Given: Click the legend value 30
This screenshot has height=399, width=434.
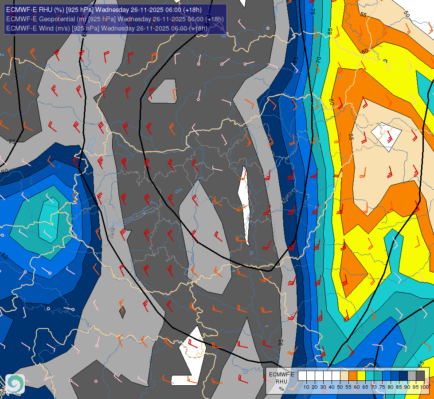Looking at the screenshot, I should pos(323,387).
